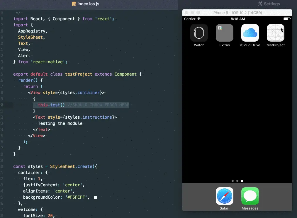Click the Alert import line

[x=24, y=56]
